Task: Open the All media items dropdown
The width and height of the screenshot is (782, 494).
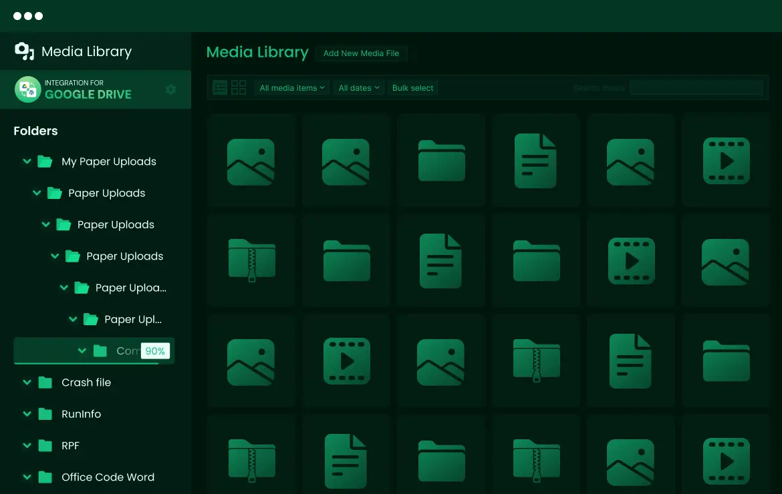Action: pyautogui.click(x=292, y=87)
